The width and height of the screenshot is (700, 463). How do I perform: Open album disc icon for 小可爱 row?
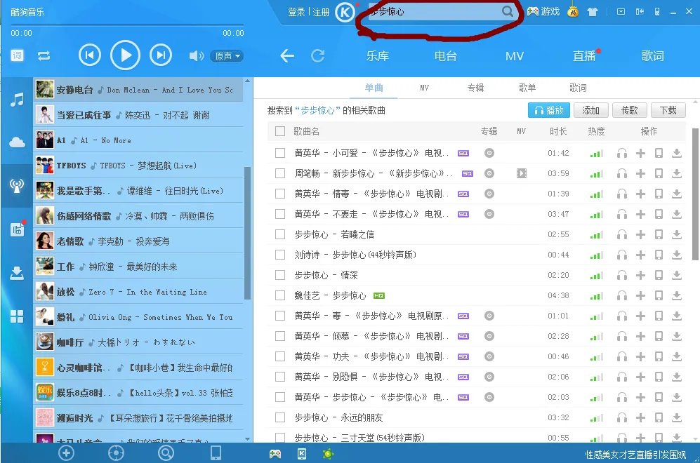pyautogui.click(x=489, y=153)
